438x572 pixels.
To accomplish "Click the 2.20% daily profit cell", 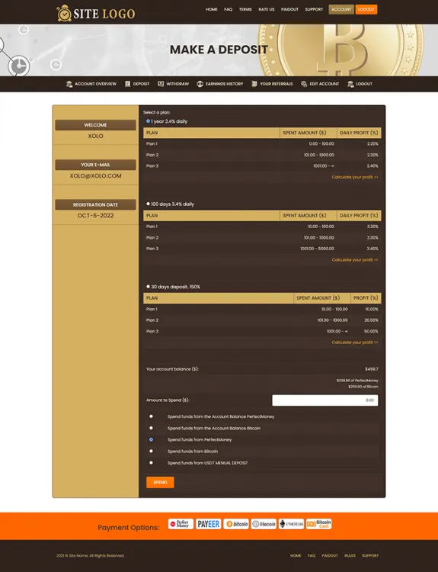I will point(372,143).
